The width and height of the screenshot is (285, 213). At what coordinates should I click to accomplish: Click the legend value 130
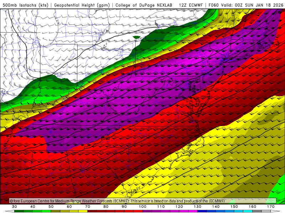pos(198,207)
